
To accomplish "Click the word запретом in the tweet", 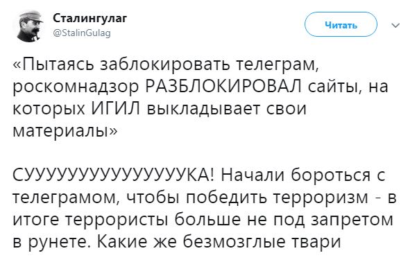I will pos(352,220).
